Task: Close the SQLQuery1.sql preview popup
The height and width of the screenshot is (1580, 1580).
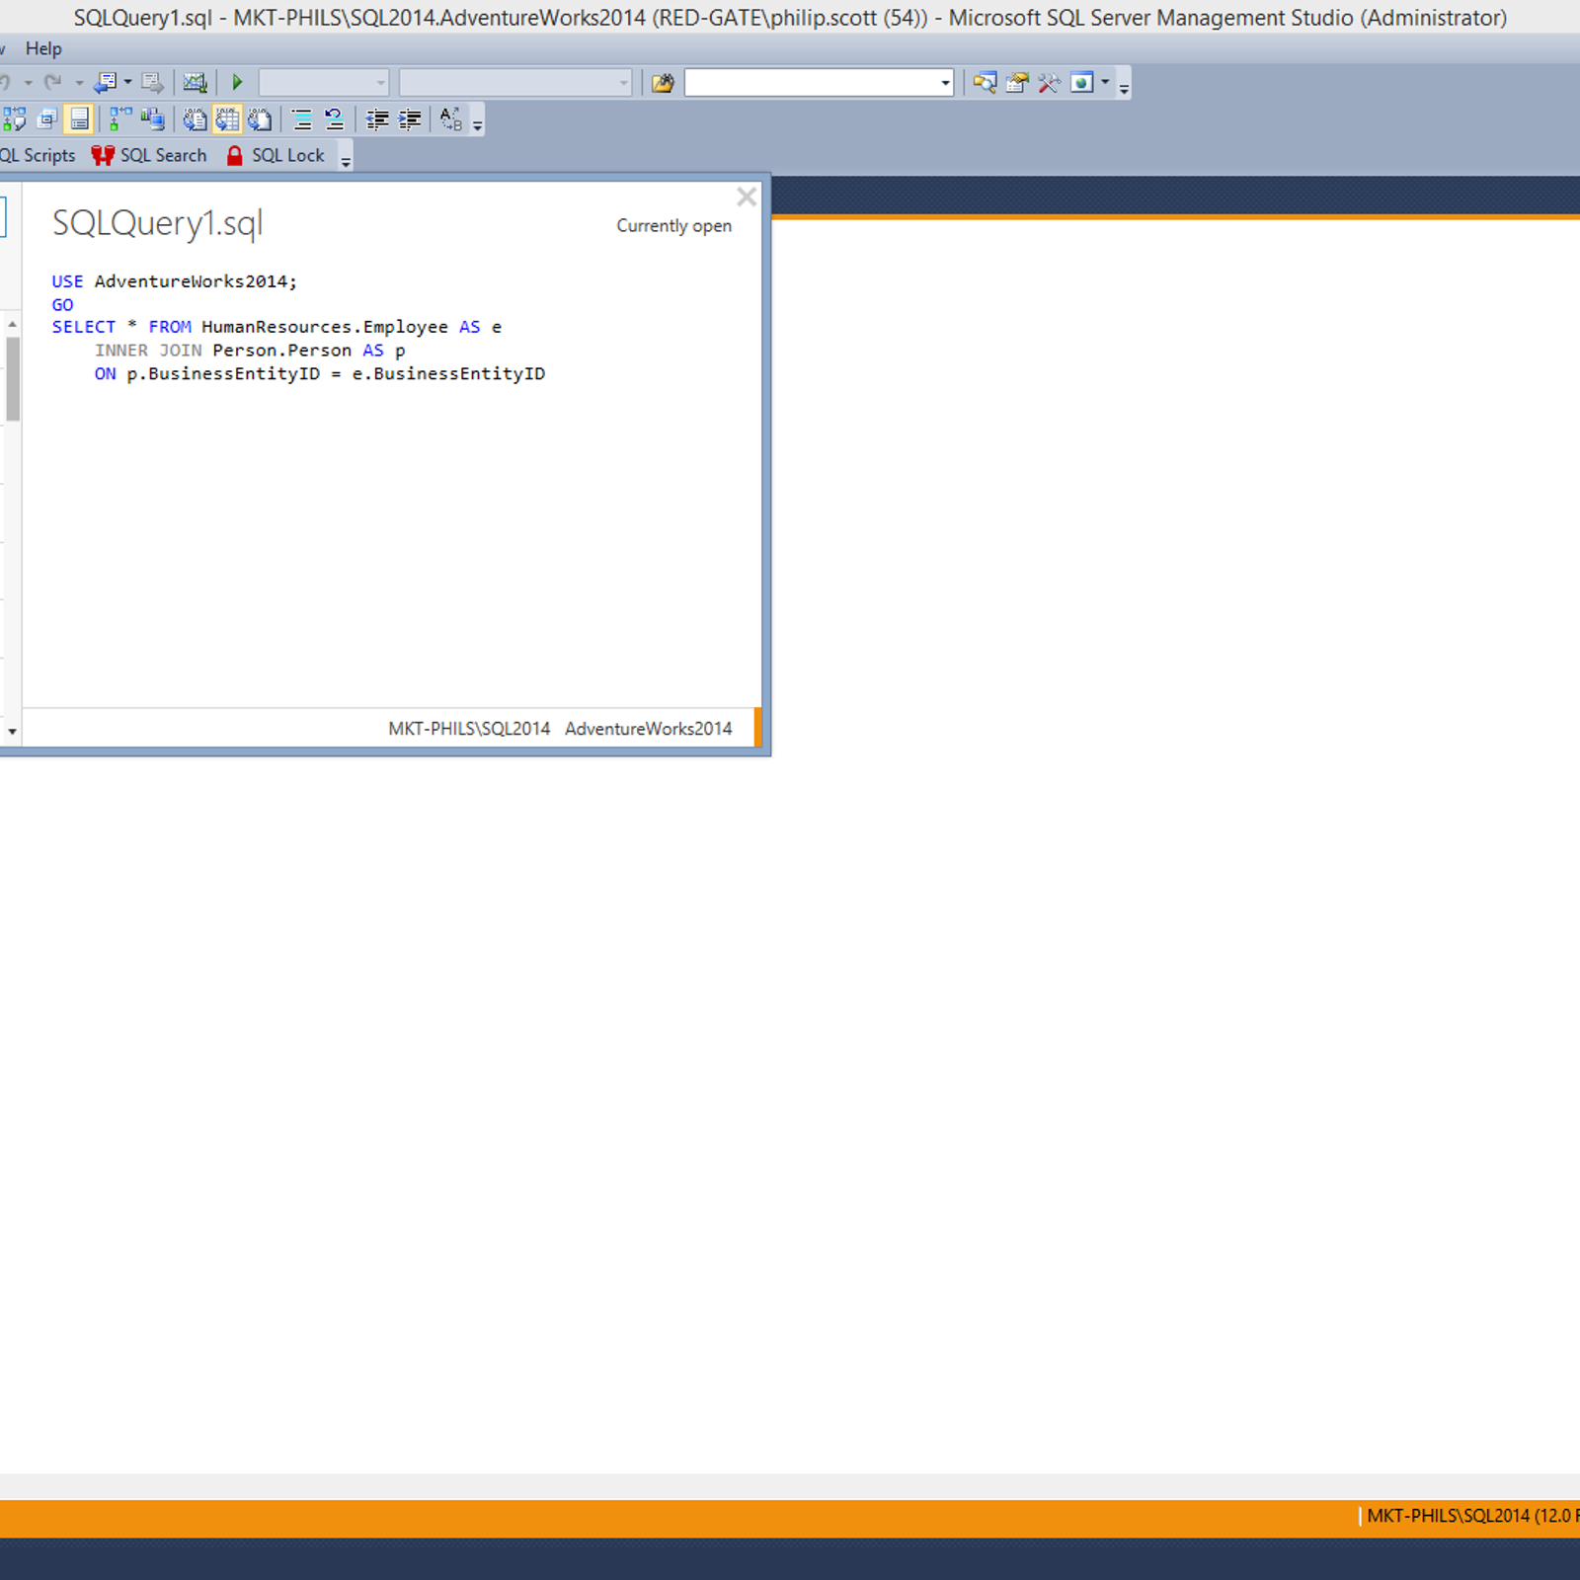Action: click(x=747, y=197)
